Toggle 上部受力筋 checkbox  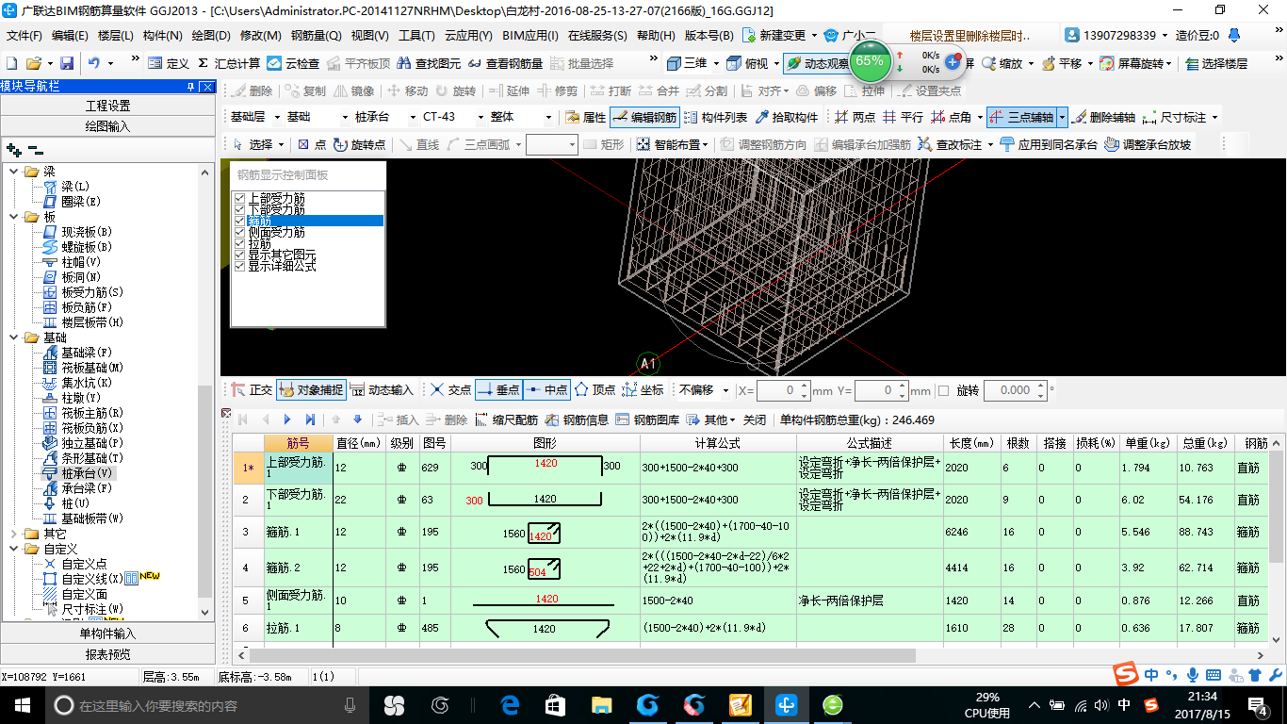(239, 199)
